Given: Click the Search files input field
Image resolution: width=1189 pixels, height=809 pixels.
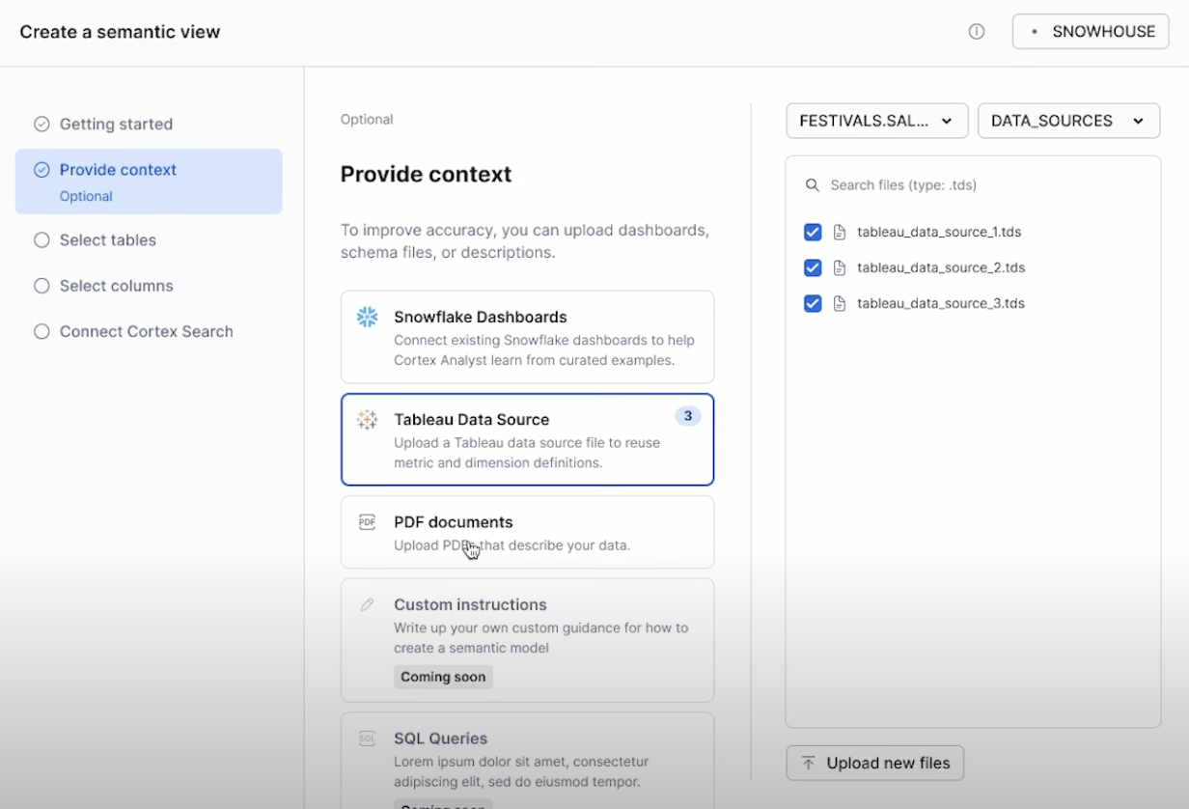Looking at the screenshot, I should pyautogui.click(x=973, y=185).
